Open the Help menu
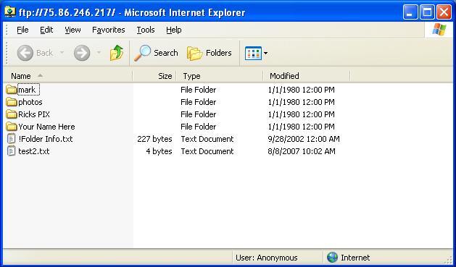The image size is (456, 267). pyautogui.click(x=174, y=30)
